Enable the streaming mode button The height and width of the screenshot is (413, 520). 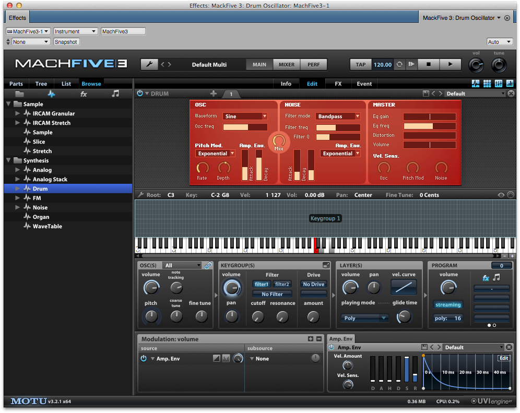pyautogui.click(x=448, y=305)
